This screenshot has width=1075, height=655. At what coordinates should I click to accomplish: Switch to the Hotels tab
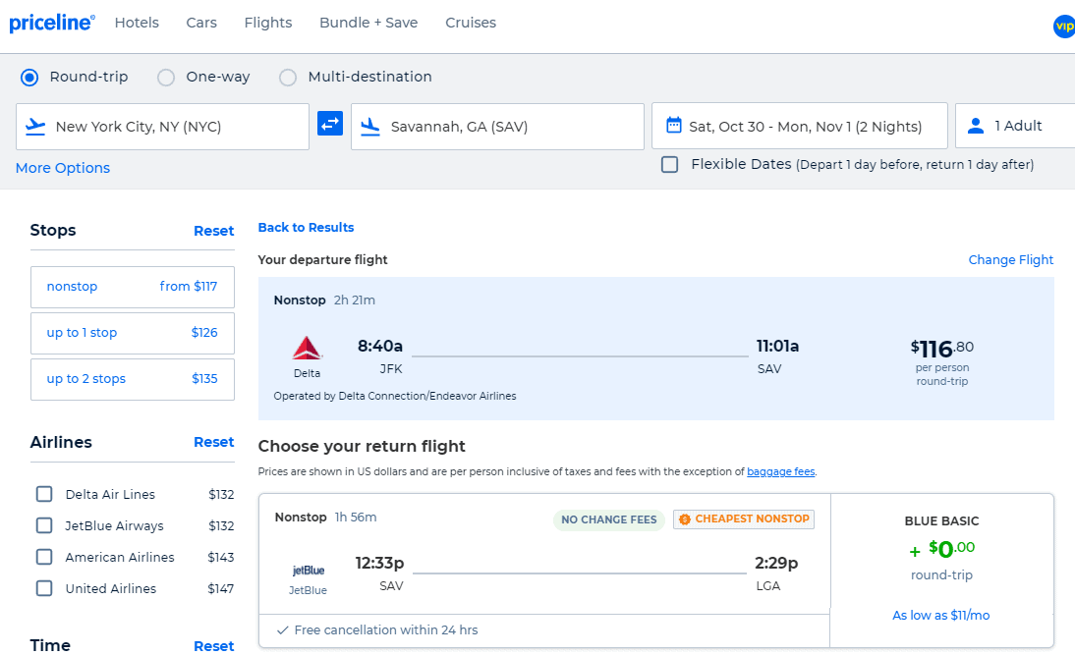(137, 22)
